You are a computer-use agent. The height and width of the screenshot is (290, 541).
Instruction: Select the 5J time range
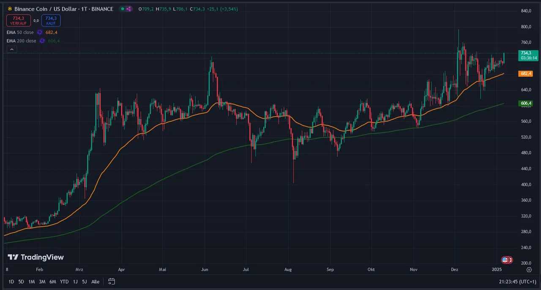point(85,282)
